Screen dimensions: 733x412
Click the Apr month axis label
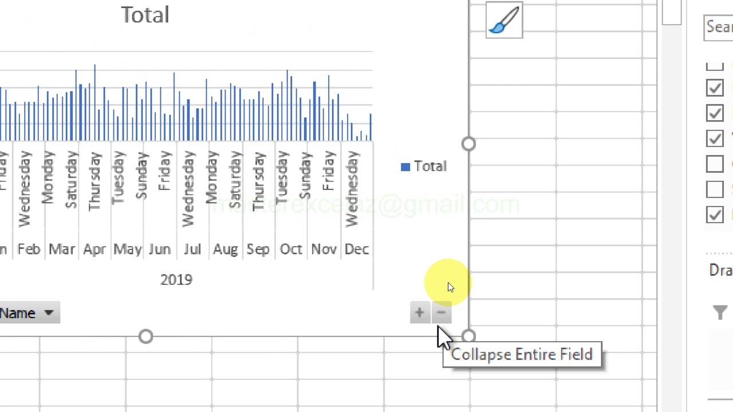coord(94,249)
